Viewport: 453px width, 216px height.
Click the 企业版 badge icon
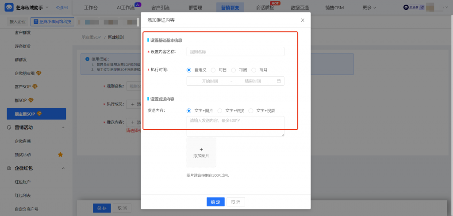414,8
